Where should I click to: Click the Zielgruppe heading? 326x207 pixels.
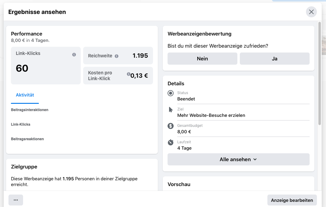pos(24,167)
